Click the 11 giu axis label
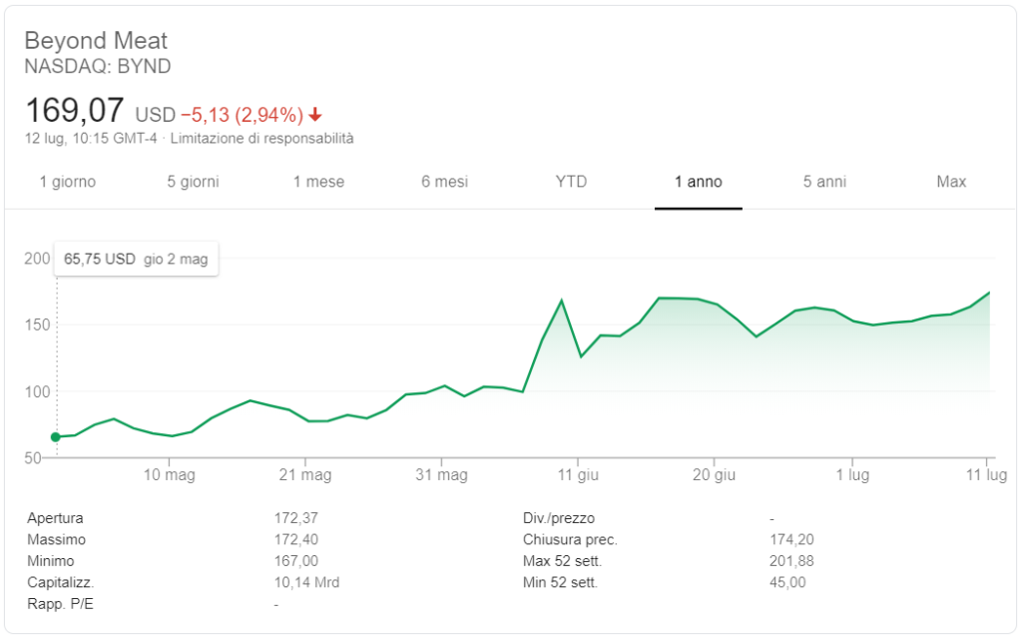Screen dimensions: 1022x639 tap(578, 475)
